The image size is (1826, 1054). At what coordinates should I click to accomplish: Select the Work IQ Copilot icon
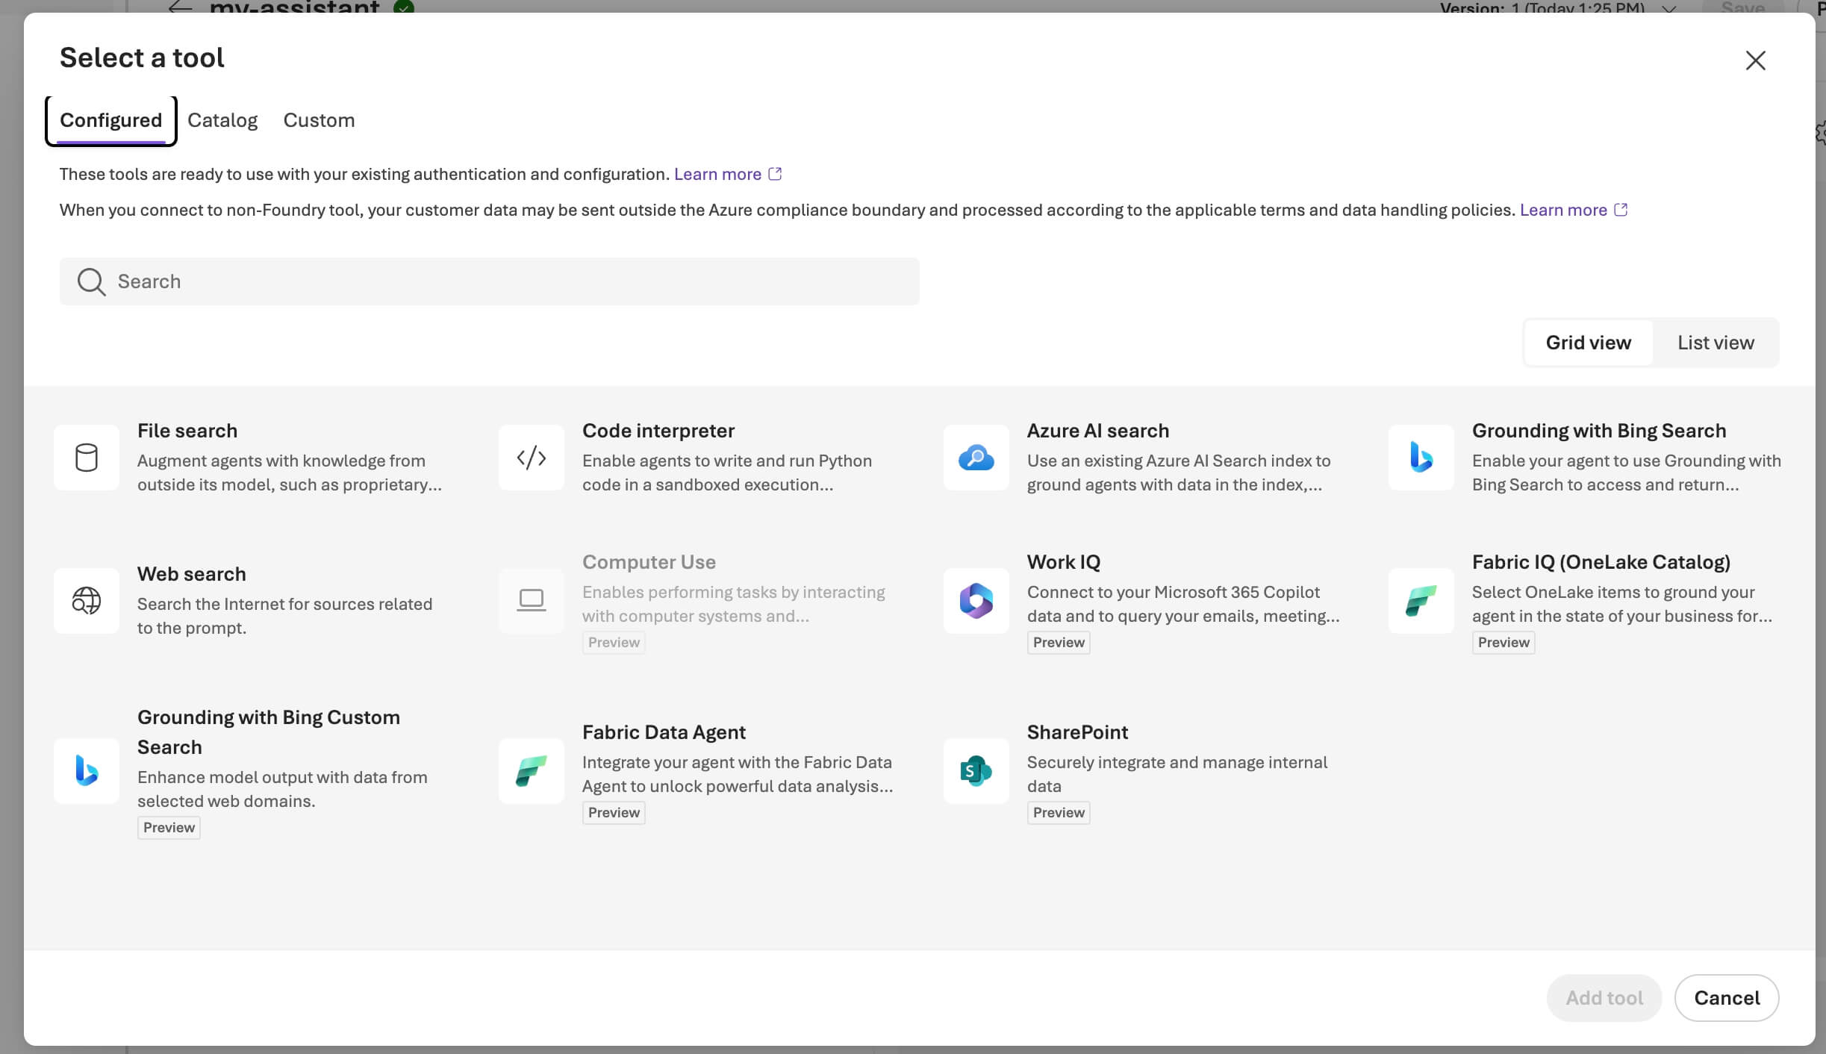[976, 601]
